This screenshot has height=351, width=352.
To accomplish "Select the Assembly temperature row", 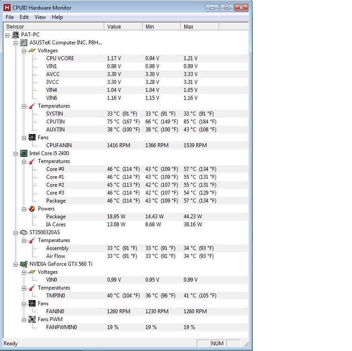I will pyautogui.click(x=147, y=248).
